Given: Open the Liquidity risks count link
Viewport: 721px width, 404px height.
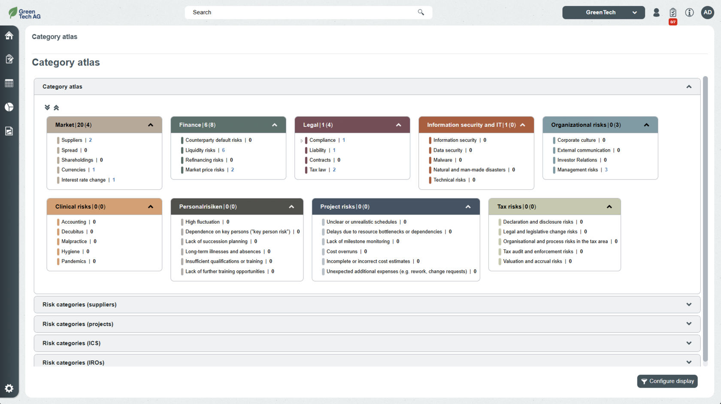Looking at the screenshot, I should (x=223, y=150).
